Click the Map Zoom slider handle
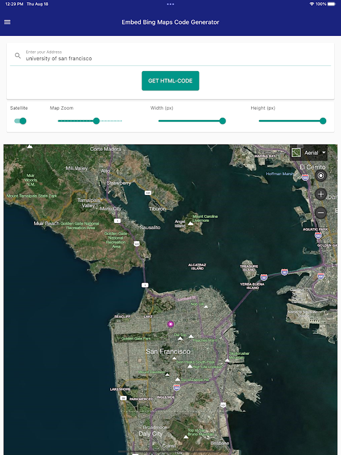The width and height of the screenshot is (341, 455). point(96,121)
